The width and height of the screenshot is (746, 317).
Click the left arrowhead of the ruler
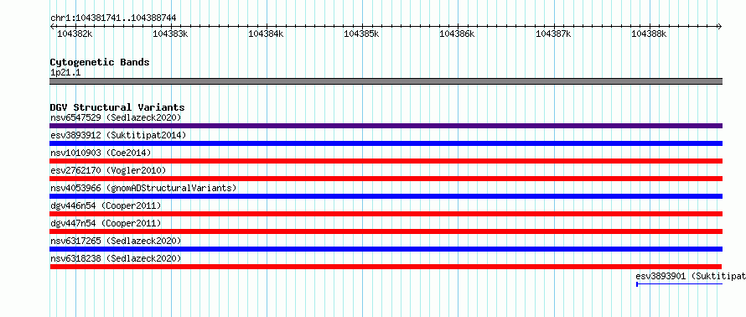point(52,26)
